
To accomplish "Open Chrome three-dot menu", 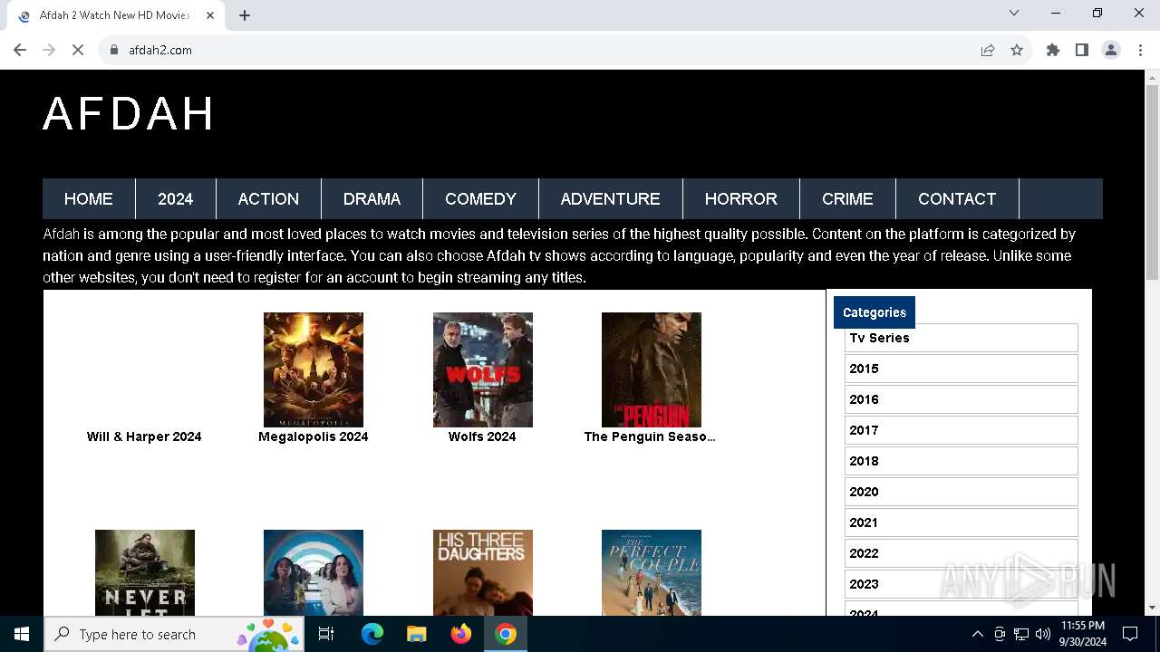I will click(x=1139, y=50).
